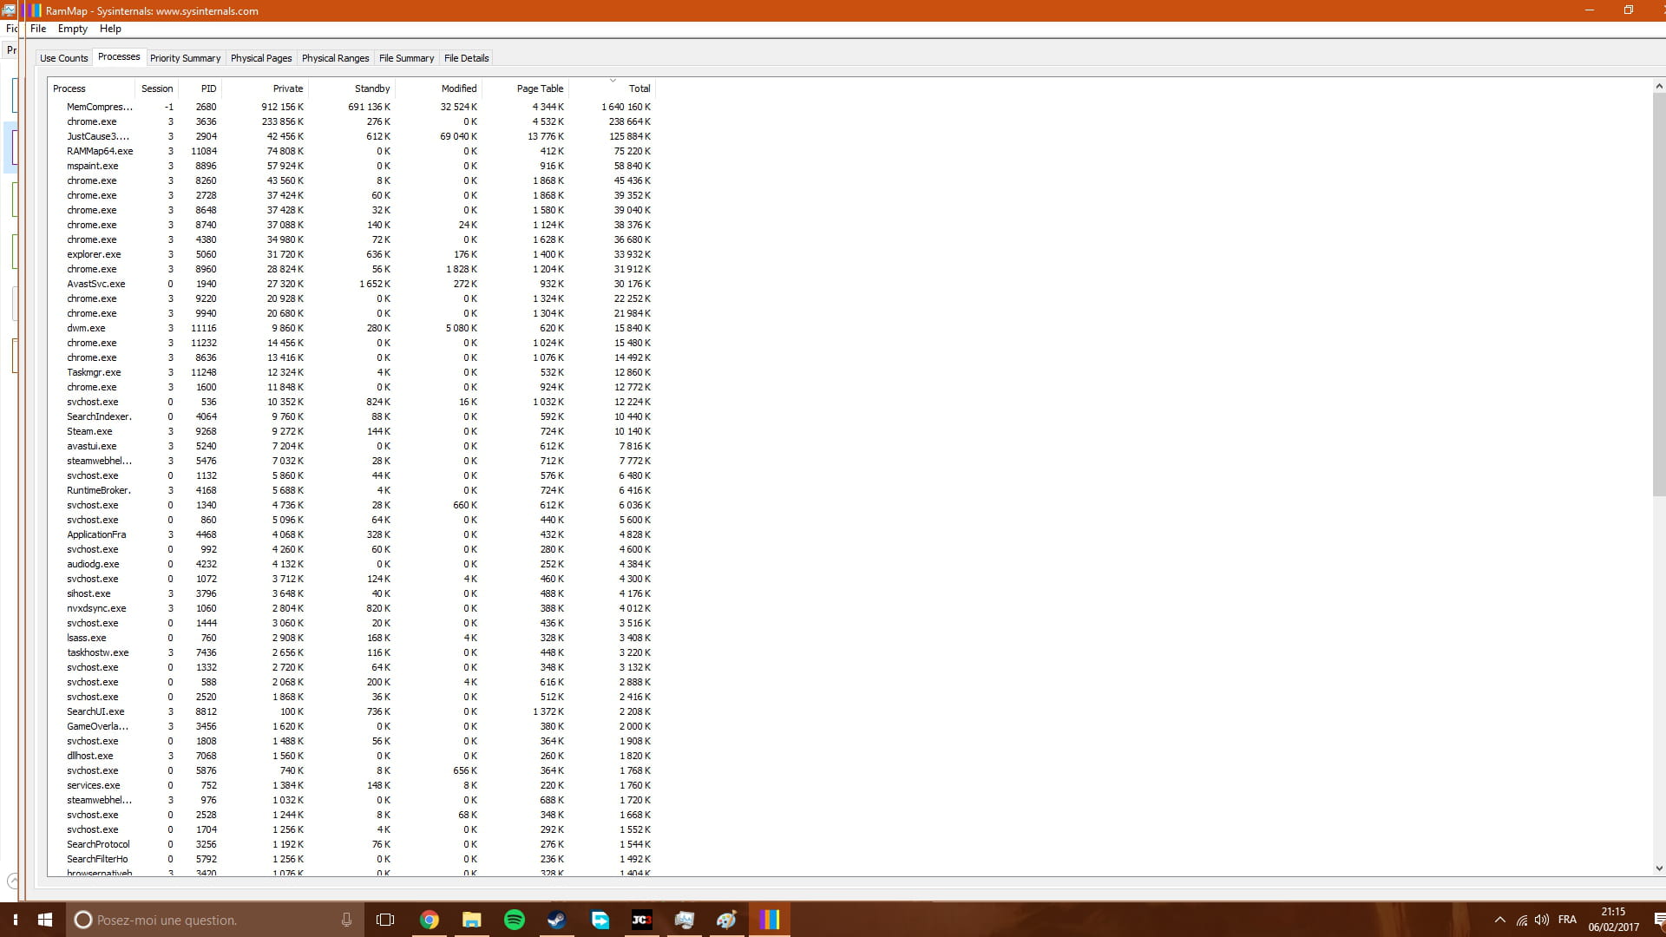The width and height of the screenshot is (1666, 937).
Task: Open the volume tray icon
Action: tap(1542, 920)
